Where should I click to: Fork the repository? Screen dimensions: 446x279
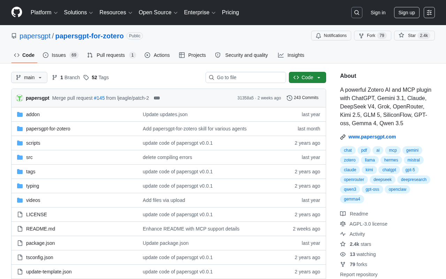click(372, 36)
